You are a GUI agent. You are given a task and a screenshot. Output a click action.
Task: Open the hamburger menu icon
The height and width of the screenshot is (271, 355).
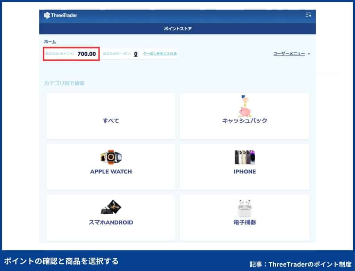coord(308,15)
